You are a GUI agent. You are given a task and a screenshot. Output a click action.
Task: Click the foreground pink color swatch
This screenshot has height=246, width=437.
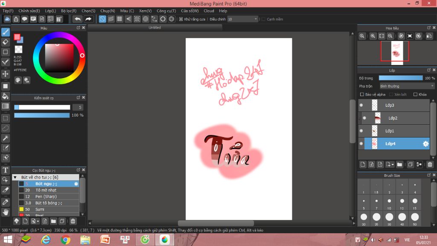(17, 37)
